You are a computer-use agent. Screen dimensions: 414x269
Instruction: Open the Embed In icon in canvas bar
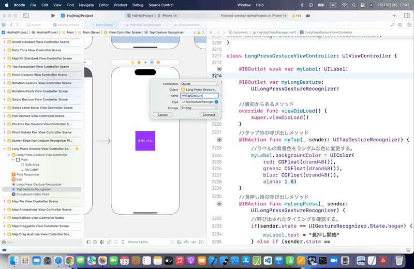click(201, 242)
